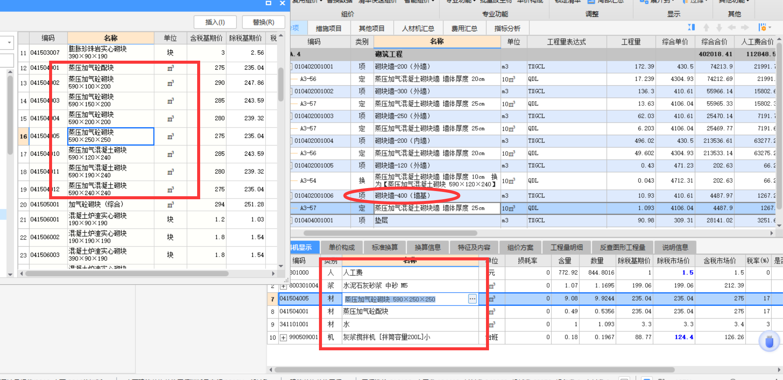
Task: Click the 替换(R) button
Action: (x=263, y=22)
